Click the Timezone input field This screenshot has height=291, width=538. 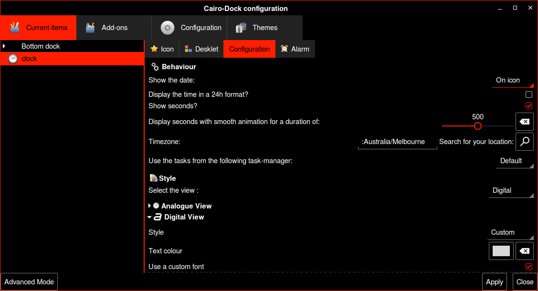click(x=397, y=142)
